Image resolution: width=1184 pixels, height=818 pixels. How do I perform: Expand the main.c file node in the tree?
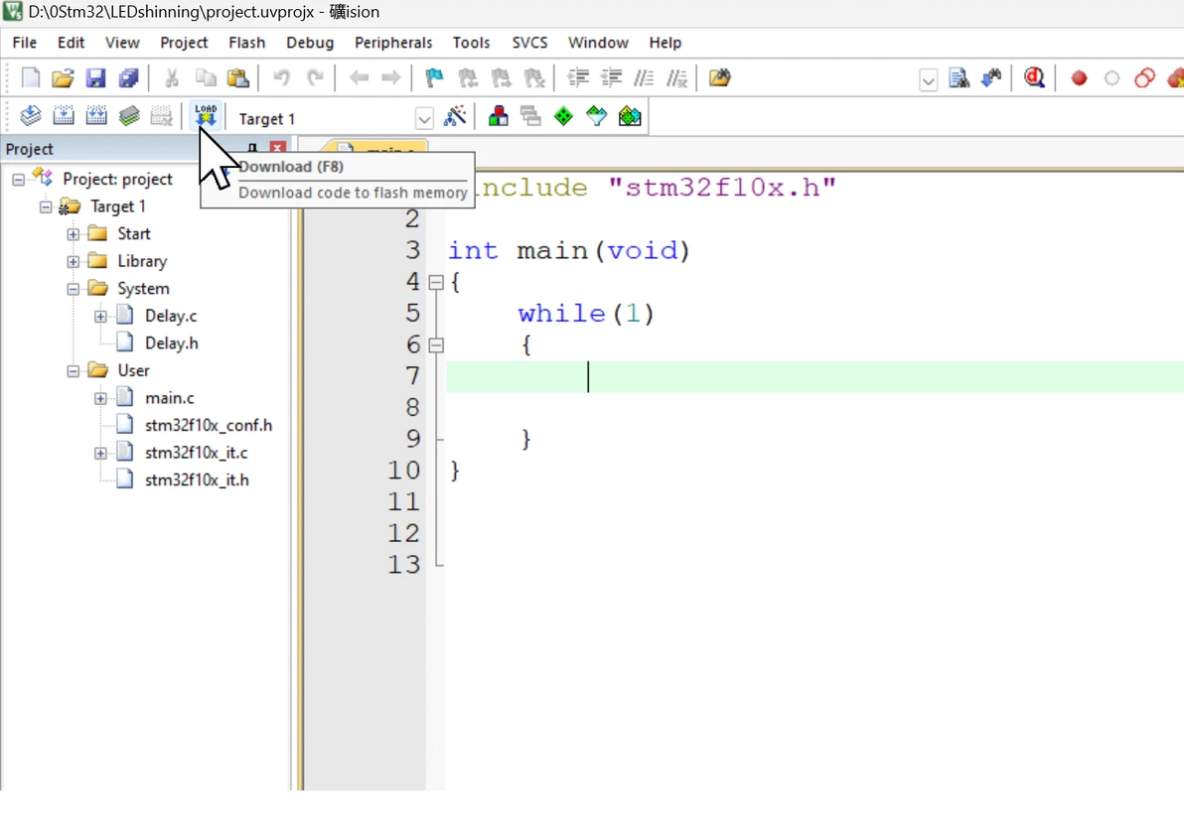click(99, 398)
